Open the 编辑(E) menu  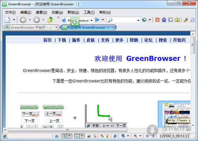coord(26,12)
